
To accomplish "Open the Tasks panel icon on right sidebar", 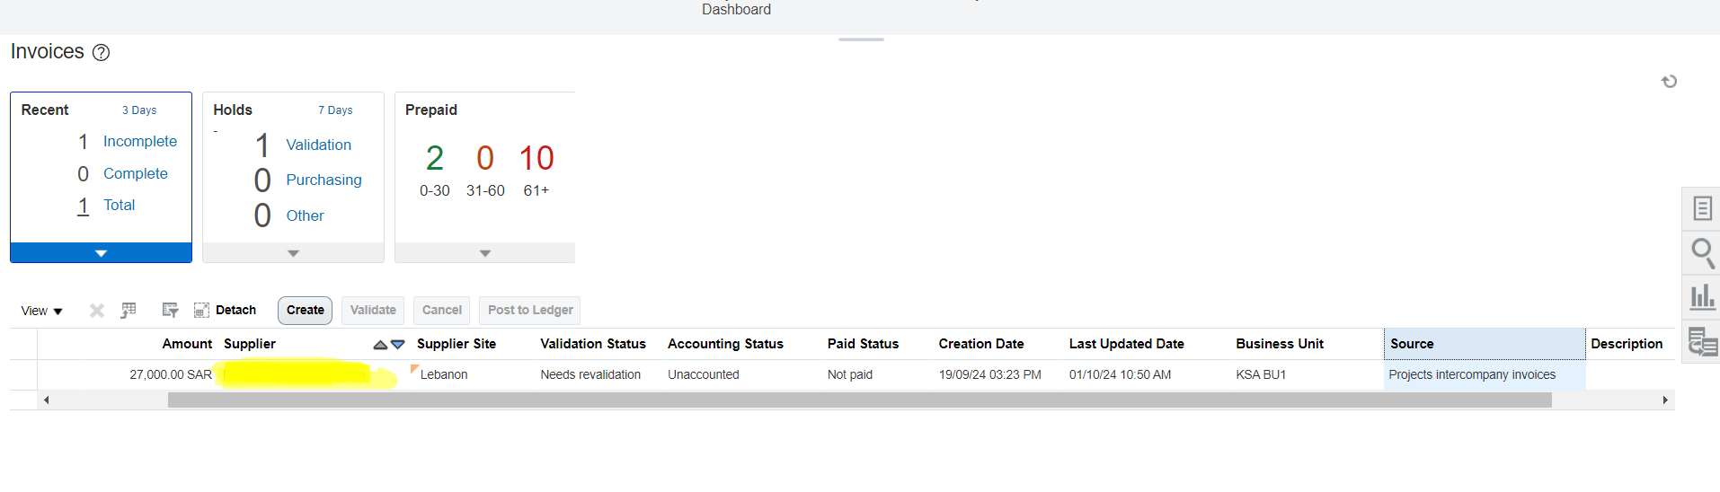I will coord(1702,208).
